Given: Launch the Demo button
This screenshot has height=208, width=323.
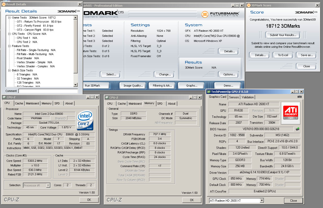Looking at the screenshot, I should pos(228,86).
